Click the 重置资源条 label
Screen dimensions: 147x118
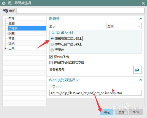coord(57,70)
